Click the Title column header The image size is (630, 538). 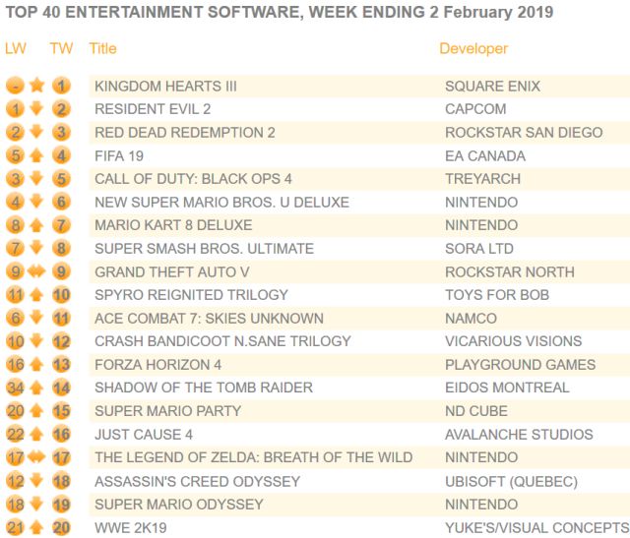click(102, 48)
